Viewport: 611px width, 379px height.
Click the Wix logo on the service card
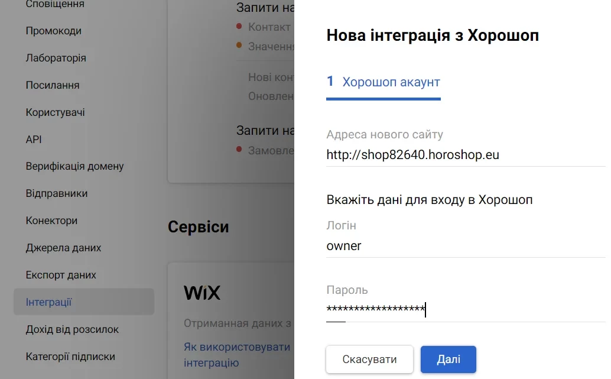(x=202, y=293)
